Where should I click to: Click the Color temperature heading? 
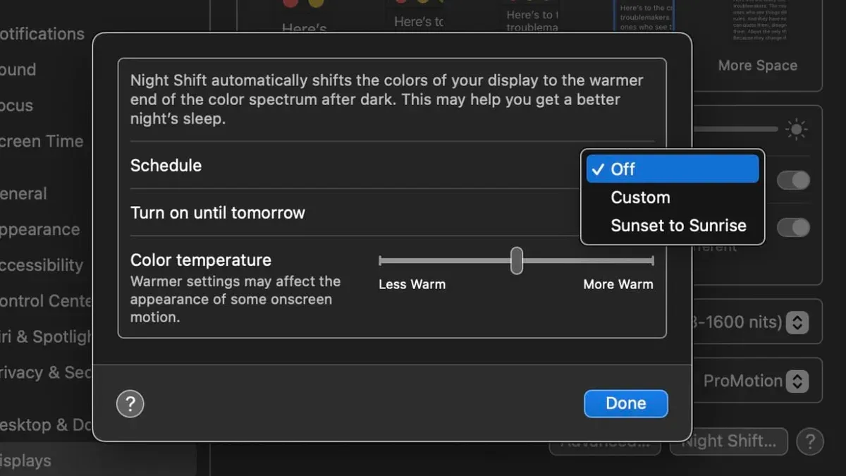tap(201, 260)
